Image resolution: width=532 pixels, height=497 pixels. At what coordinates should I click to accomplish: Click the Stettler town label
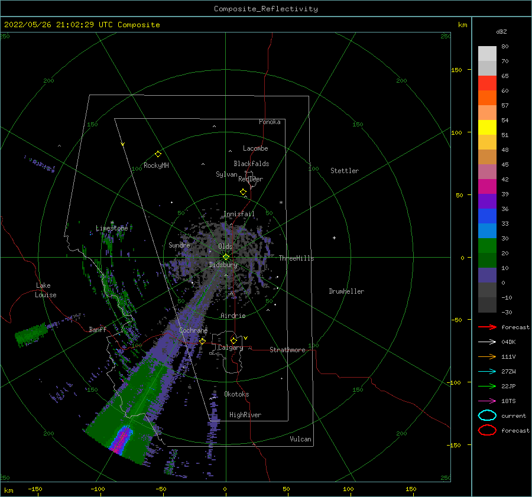click(345, 171)
